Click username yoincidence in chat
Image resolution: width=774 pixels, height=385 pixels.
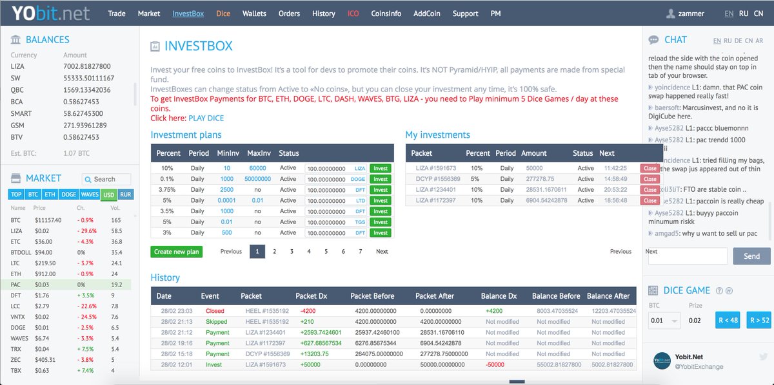(672, 87)
